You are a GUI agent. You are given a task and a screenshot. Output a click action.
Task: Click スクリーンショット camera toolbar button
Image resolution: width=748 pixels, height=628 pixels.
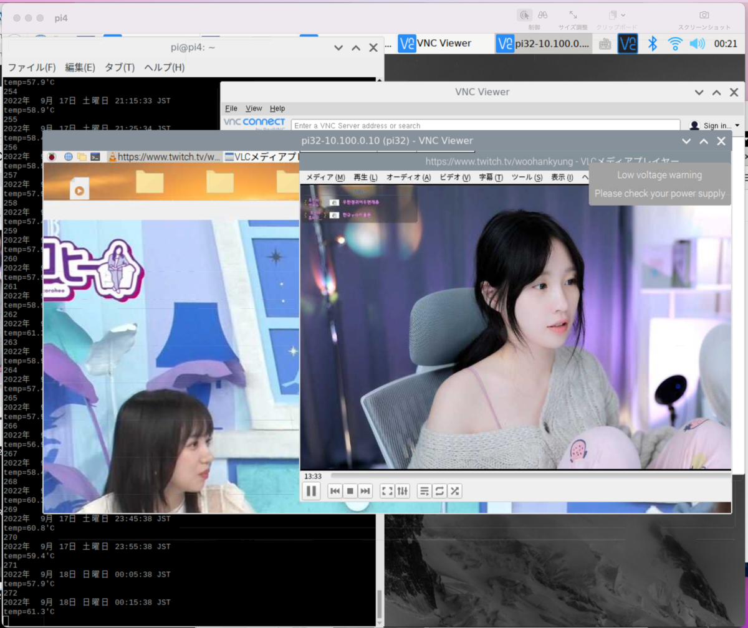tap(704, 19)
